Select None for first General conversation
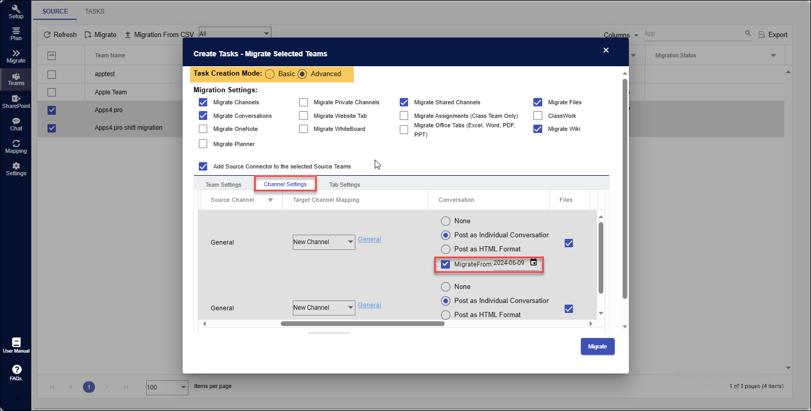811x411 pixels. coord(446,221)
